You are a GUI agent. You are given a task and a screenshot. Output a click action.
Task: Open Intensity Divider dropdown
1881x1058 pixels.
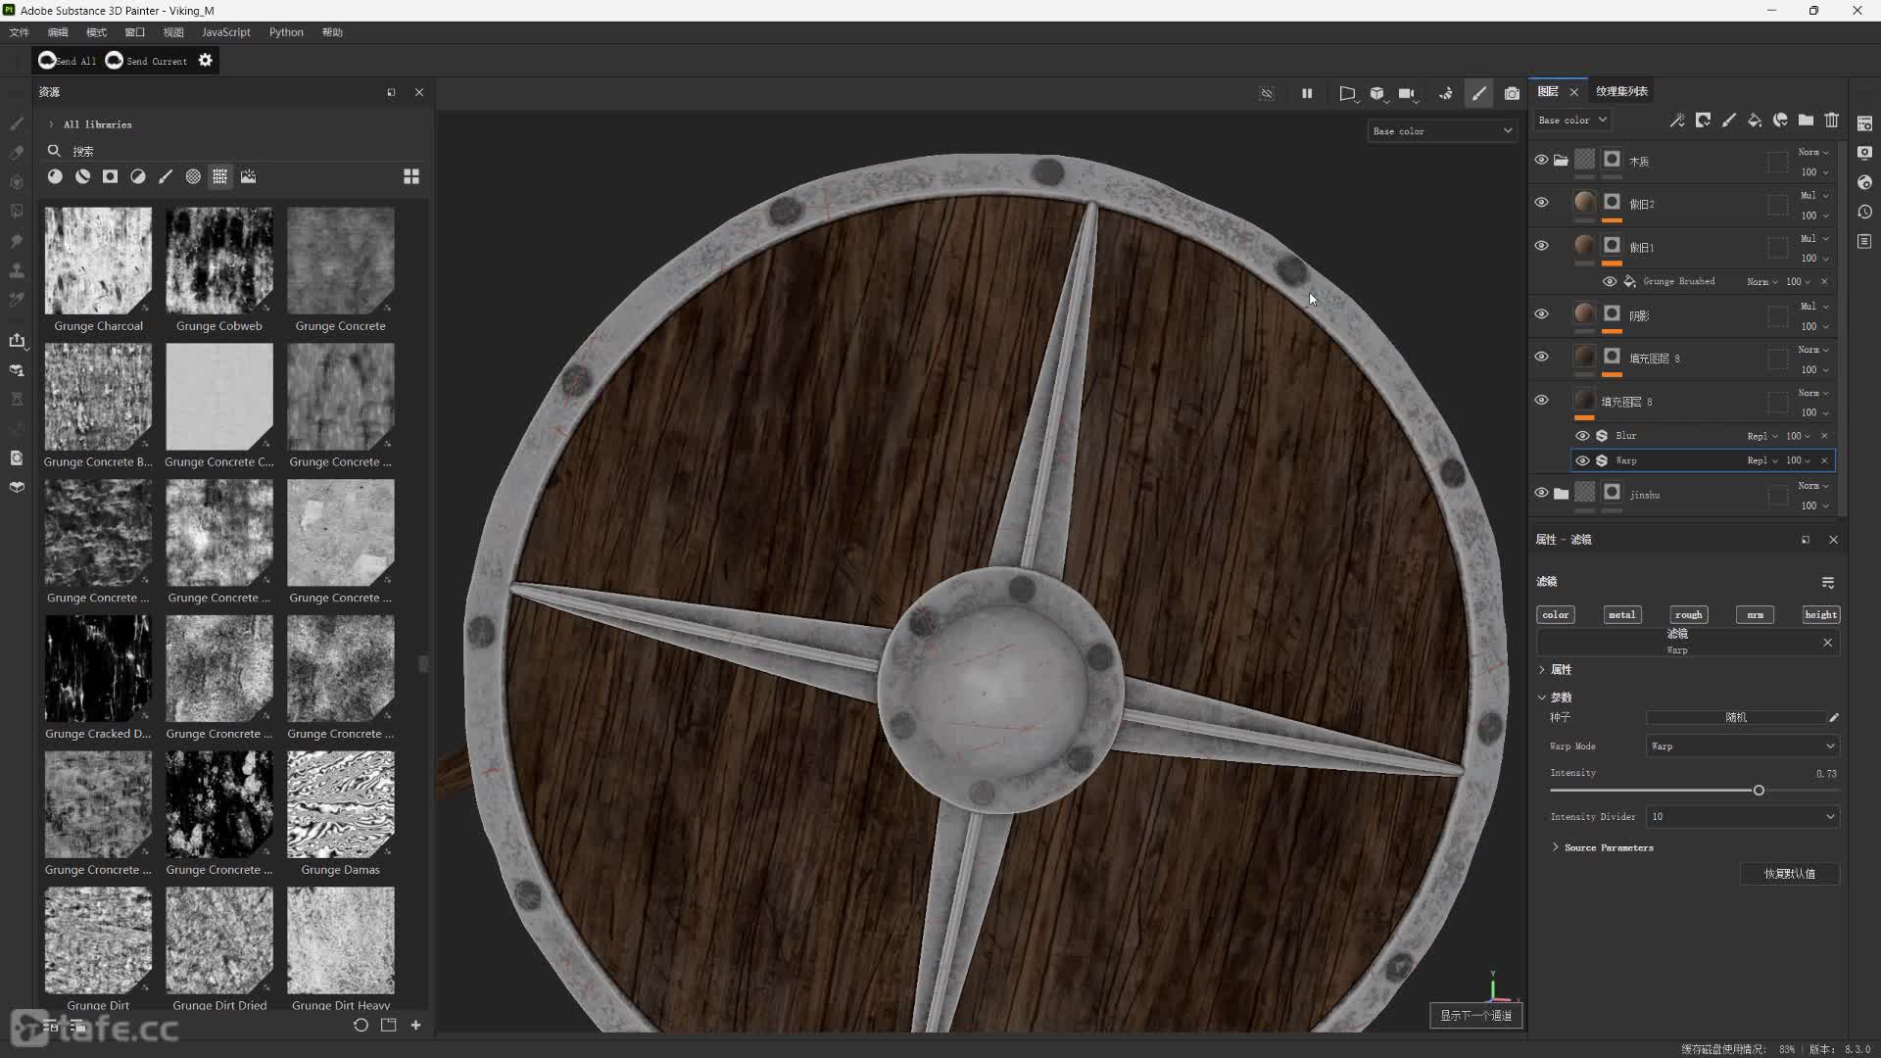[1742, 817]
